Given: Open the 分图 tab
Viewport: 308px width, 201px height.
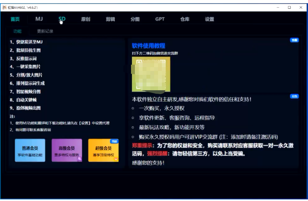Looking at the screenshot, I should coord(135,19).
